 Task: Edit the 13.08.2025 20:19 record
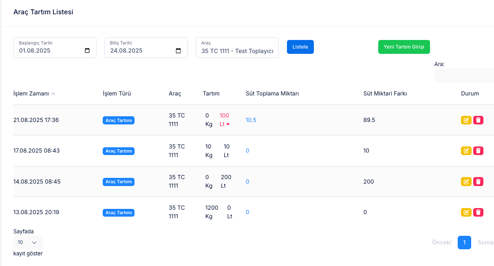466,212
